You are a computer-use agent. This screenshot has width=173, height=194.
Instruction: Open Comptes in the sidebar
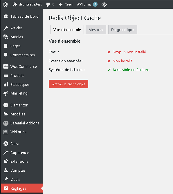(18, 171)
